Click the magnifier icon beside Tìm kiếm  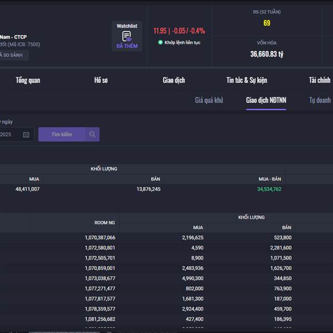tap(92, 134)
